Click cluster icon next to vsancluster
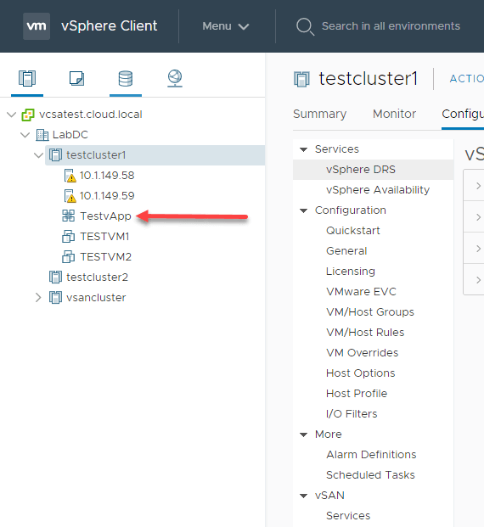 (55, 298)
